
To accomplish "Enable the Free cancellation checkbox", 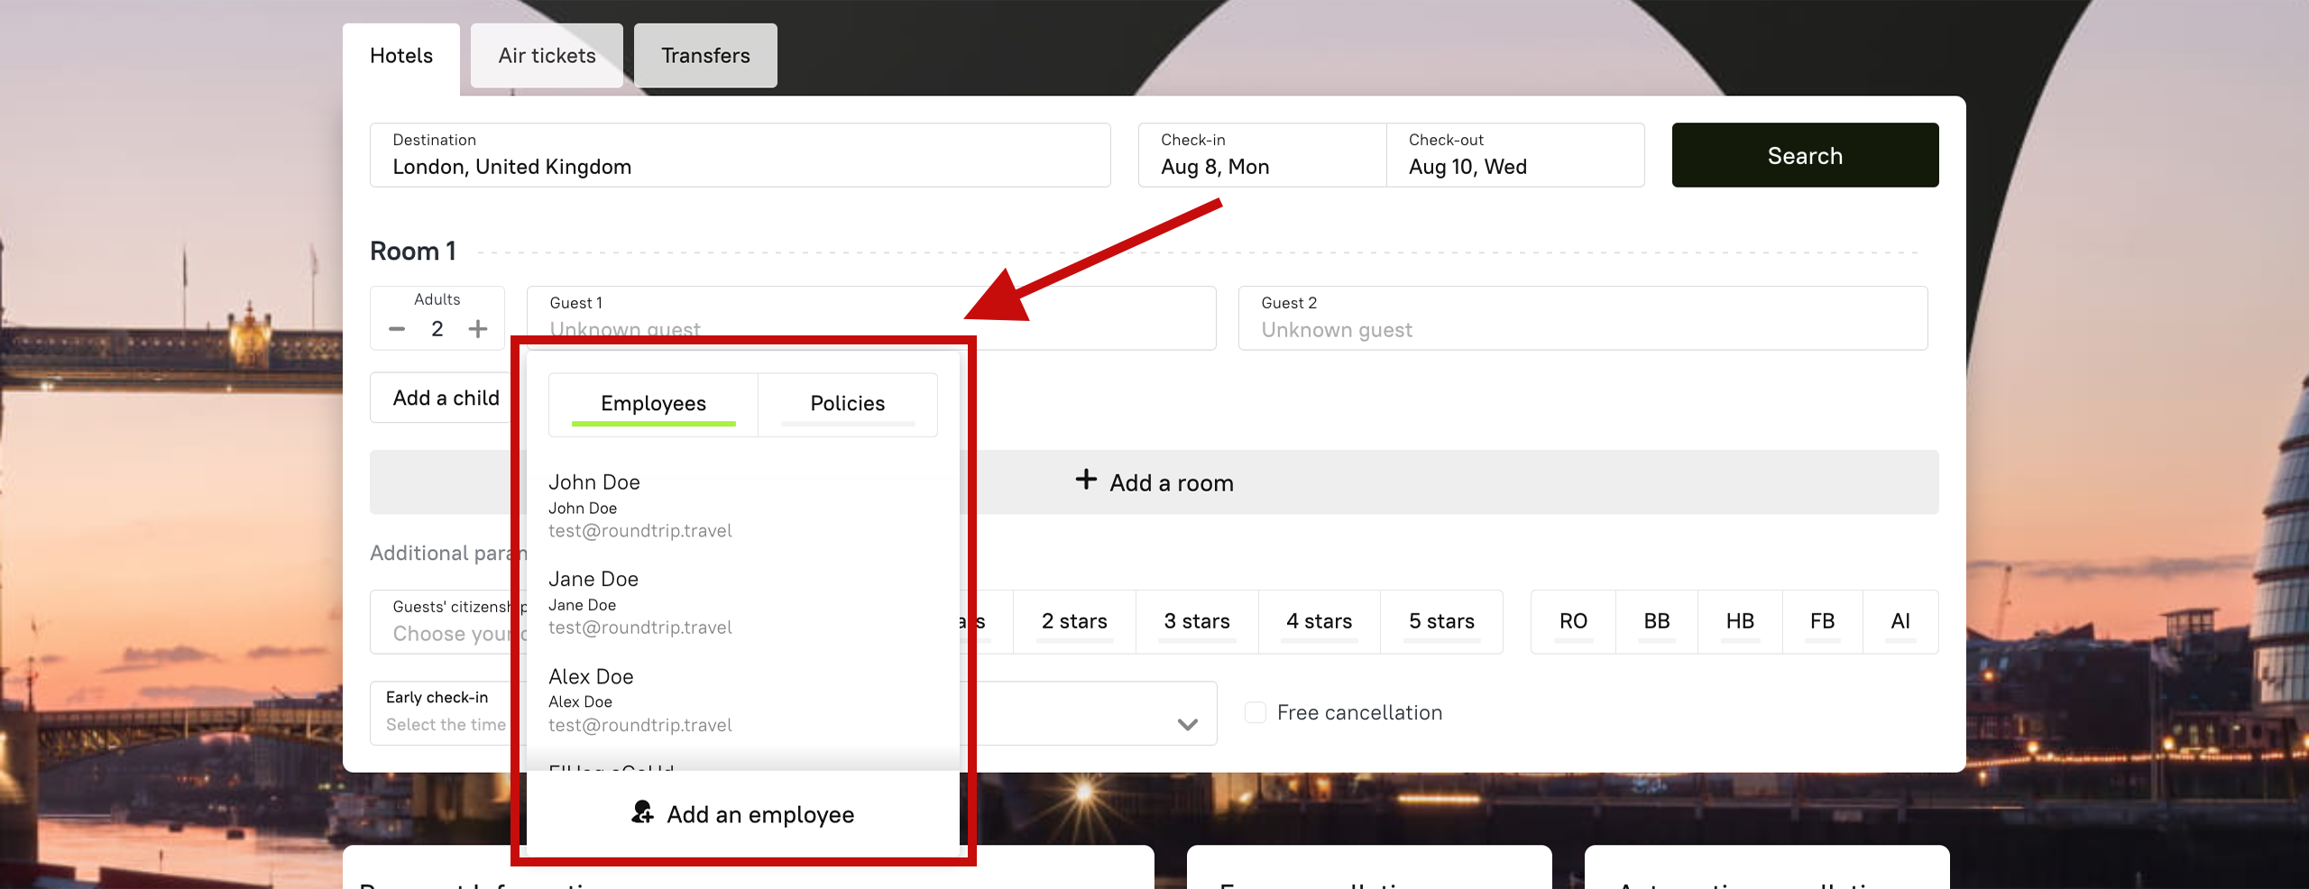I will point(1255,712).
